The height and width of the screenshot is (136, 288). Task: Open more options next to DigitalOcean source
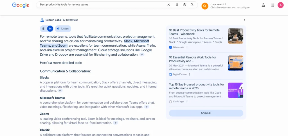(x=190, y=74)
